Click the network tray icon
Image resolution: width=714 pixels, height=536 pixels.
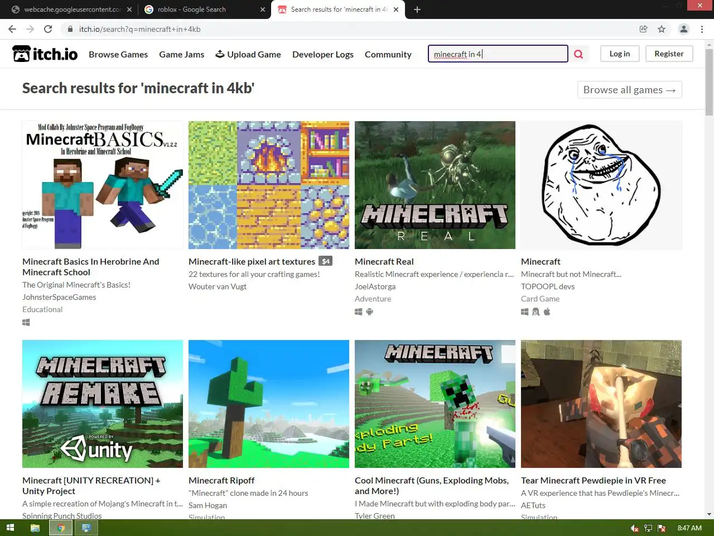click(x=648, y=528)
